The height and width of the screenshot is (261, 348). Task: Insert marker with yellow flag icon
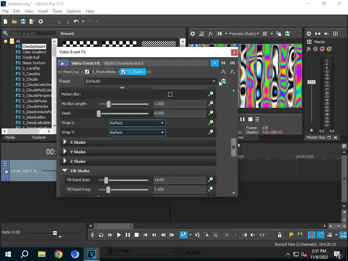291,235
